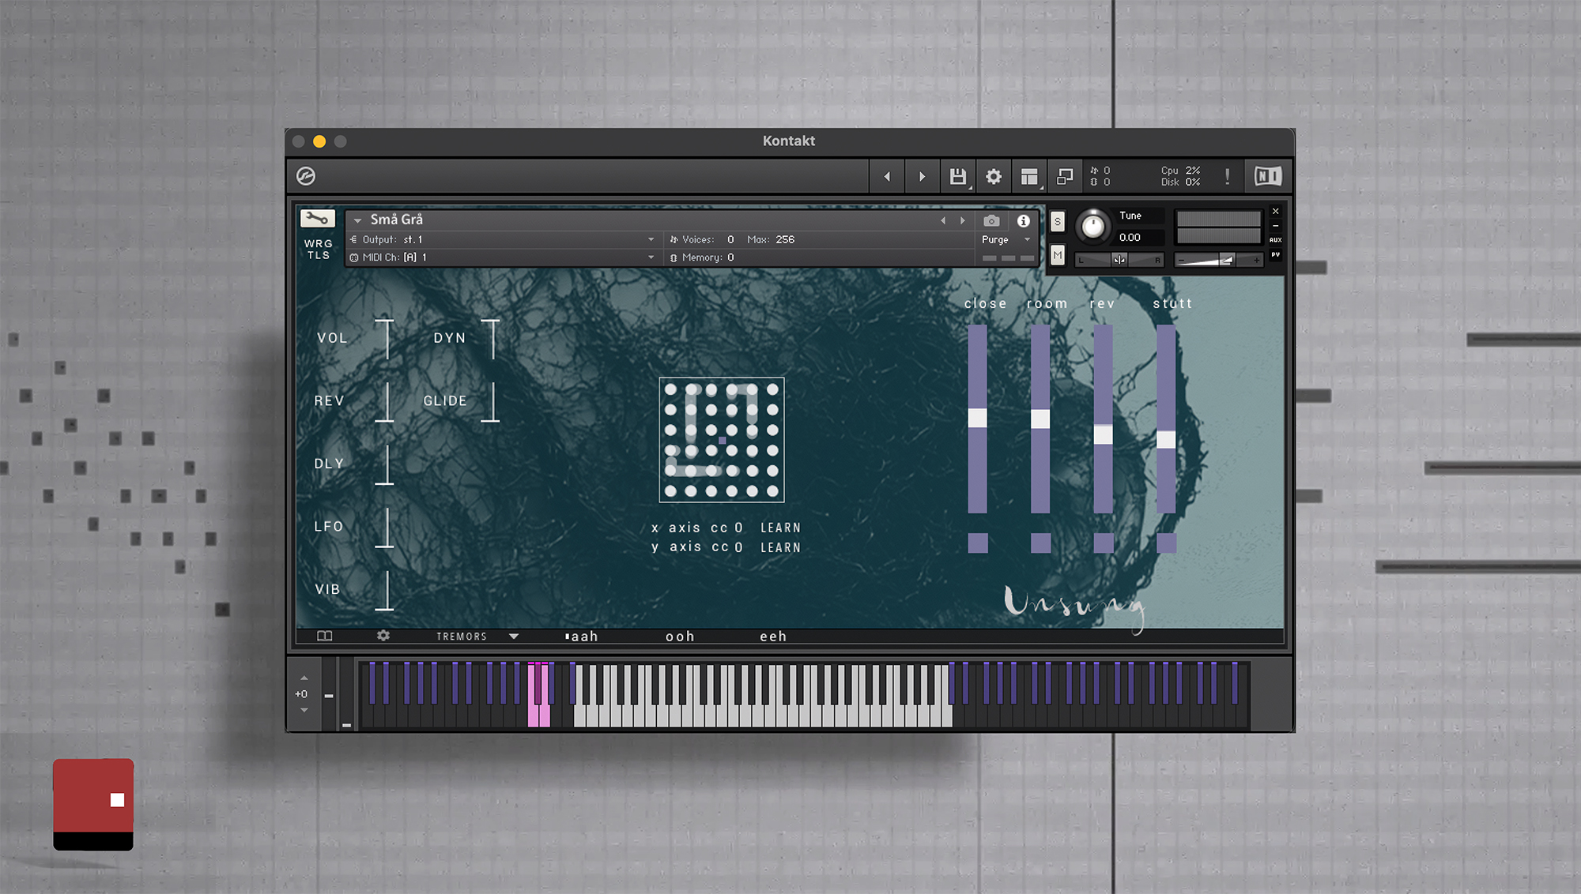The width and height of the screenshot is (1581, 894).
Task: Shift keyboard octave up arrow
Action: [x=304, y=678]
